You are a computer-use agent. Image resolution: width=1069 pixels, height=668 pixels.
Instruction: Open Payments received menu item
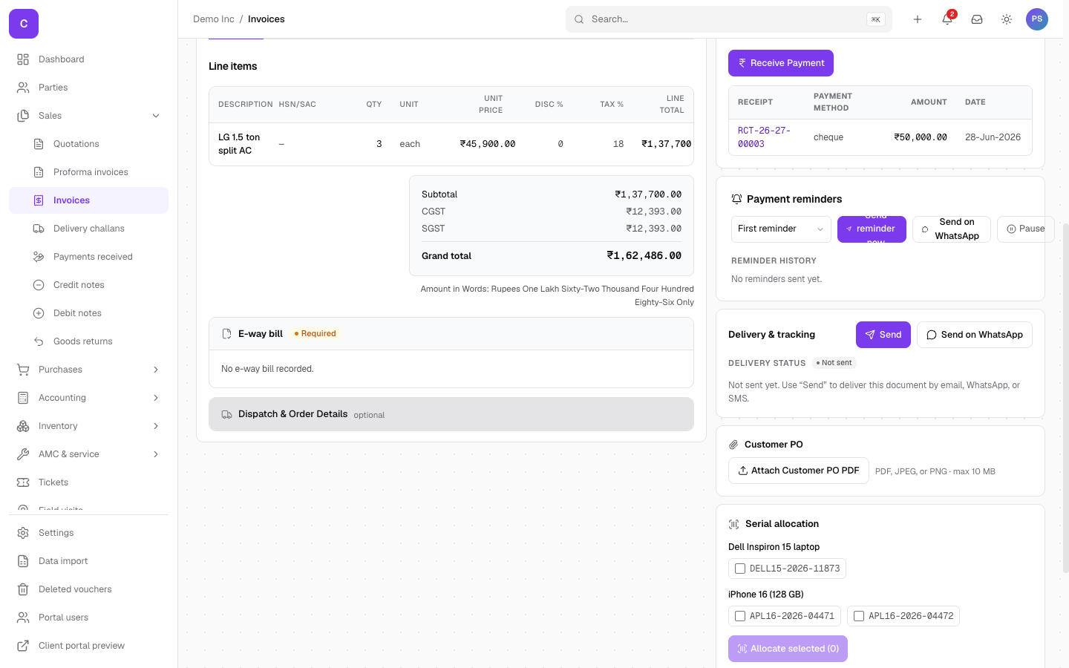click(88, 257)
